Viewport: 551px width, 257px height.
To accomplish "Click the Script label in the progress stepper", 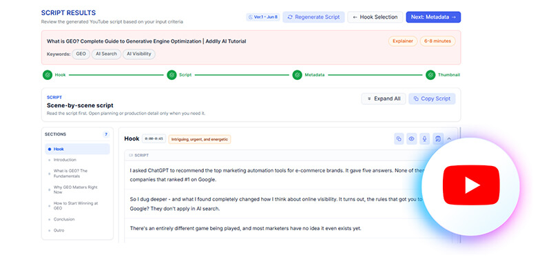I will [185, 75].
